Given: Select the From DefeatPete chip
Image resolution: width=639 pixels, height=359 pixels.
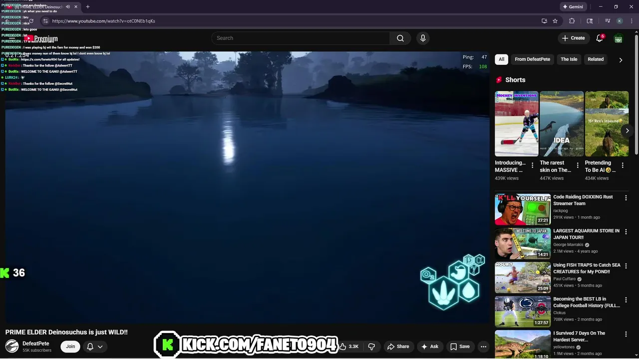Looking at the screenshot, I should pyautogui.click(x=532, y=59).
